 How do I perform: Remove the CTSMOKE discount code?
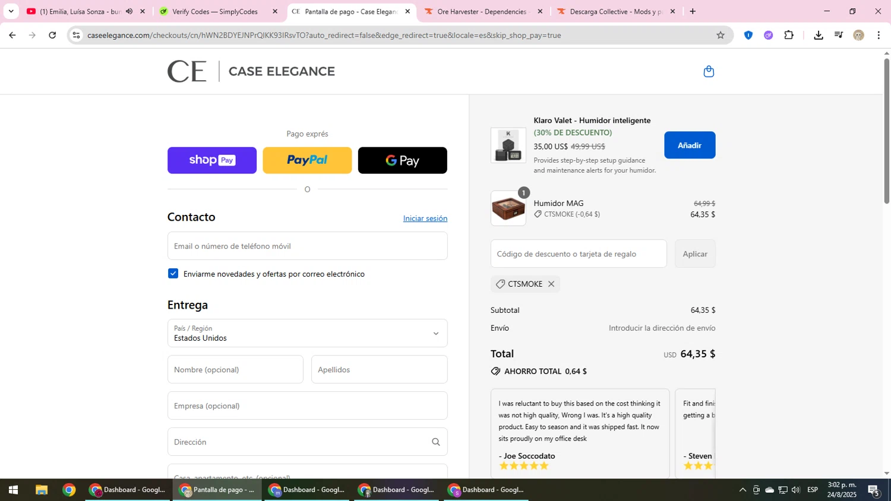pyautogui.click(x=551, y=284)
